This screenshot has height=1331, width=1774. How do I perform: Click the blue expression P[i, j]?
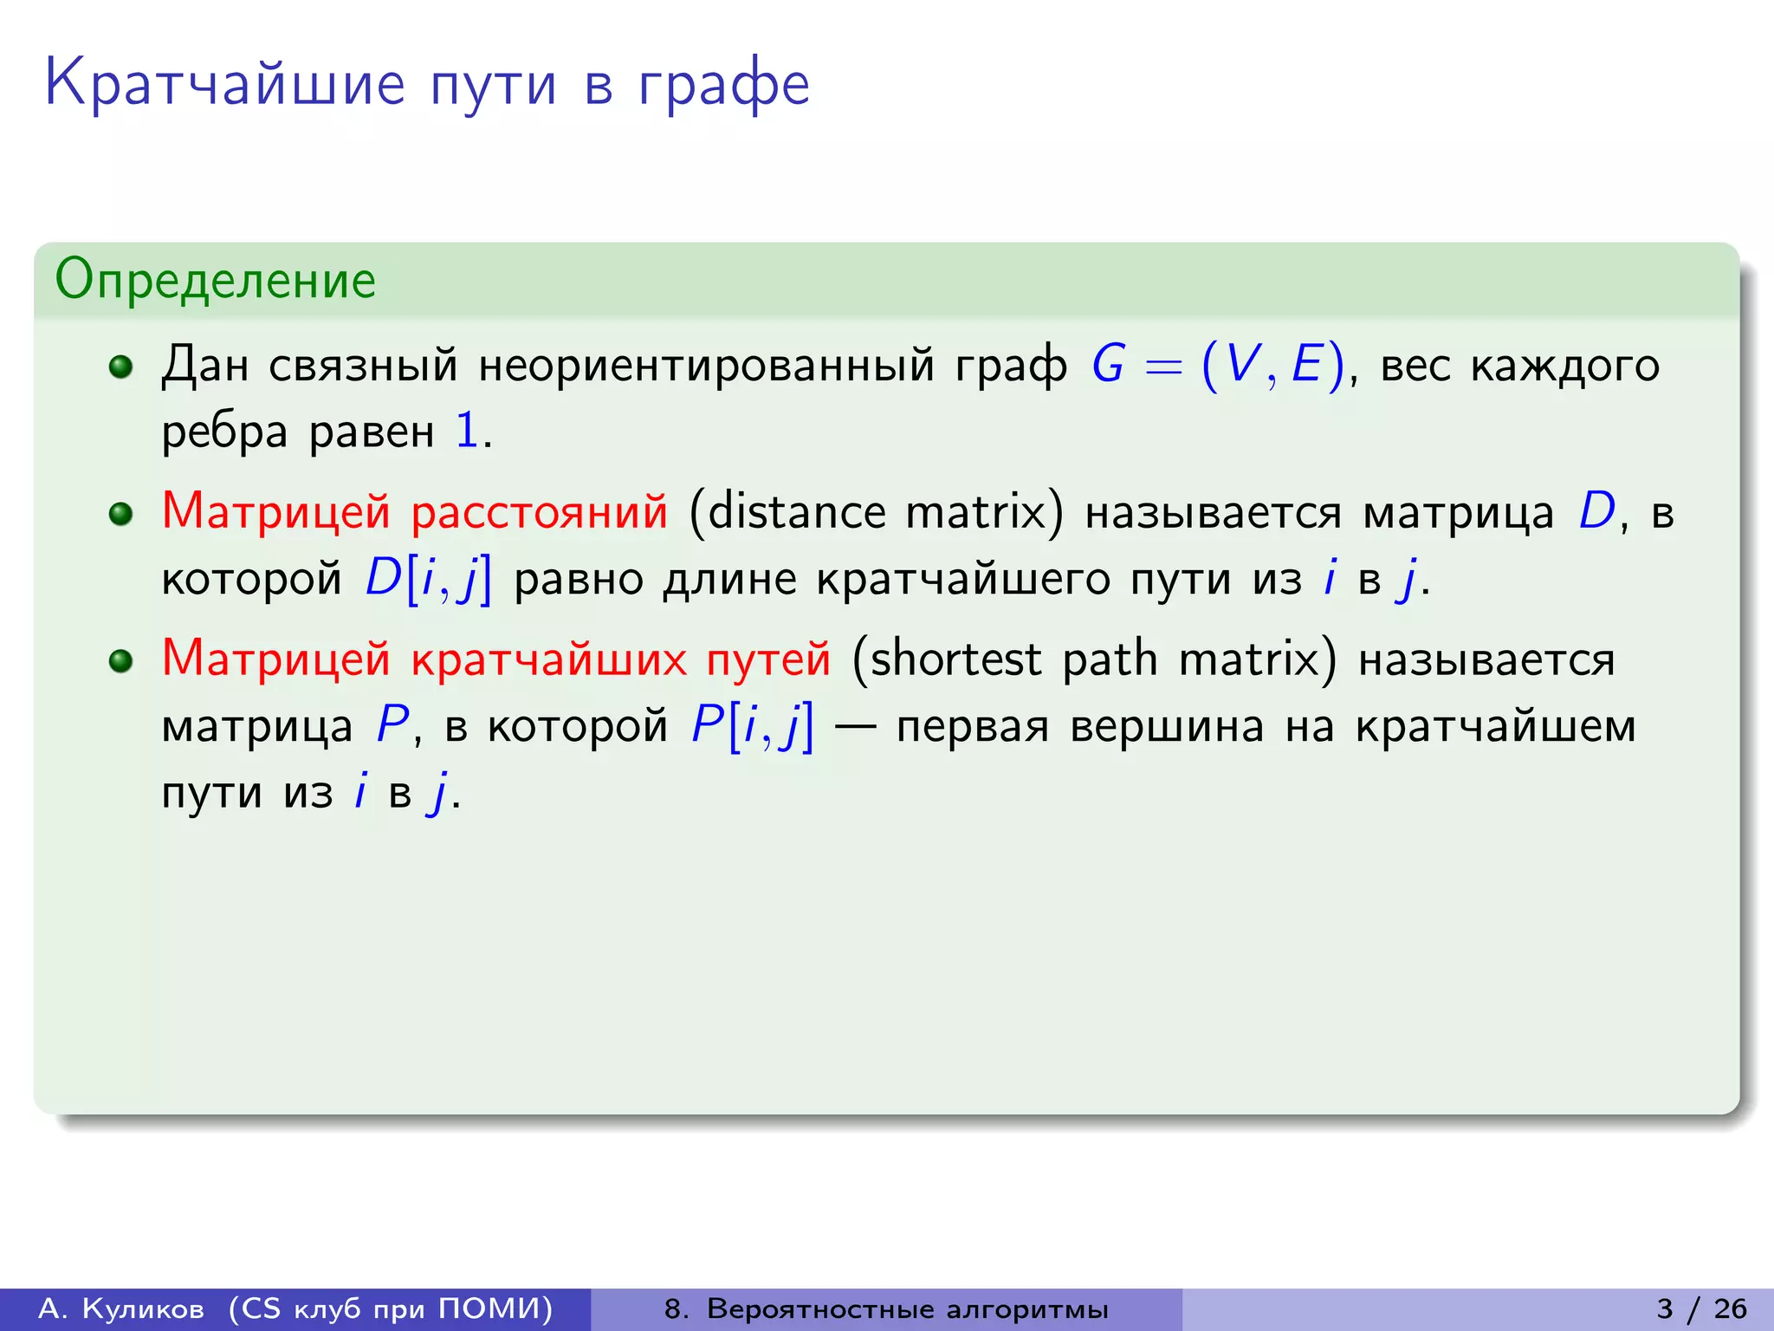pyautogui.click(x=752, y=726)
